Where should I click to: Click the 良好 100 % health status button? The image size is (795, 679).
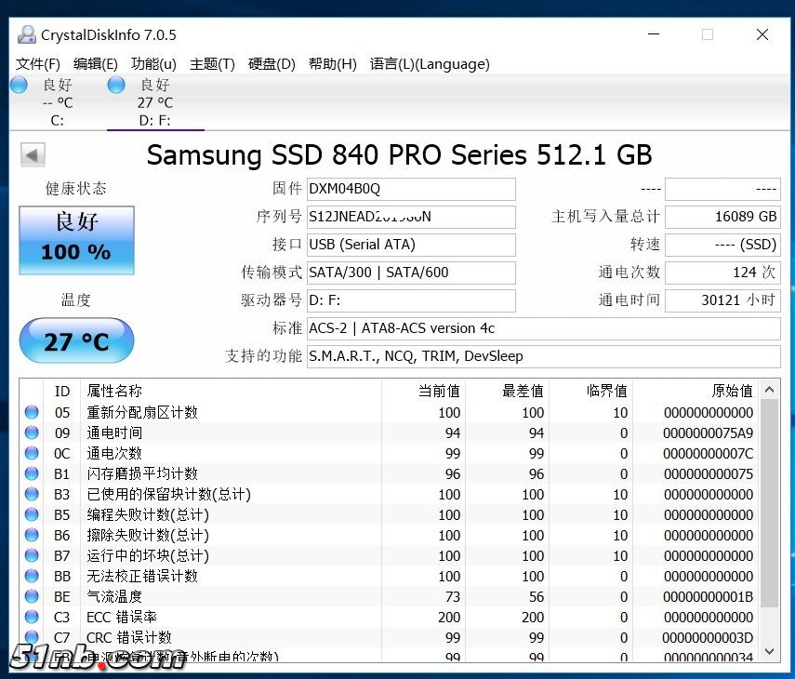(76, 240)
